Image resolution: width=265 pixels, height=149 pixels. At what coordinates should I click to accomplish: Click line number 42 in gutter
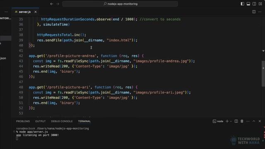(x=21, y=56)
